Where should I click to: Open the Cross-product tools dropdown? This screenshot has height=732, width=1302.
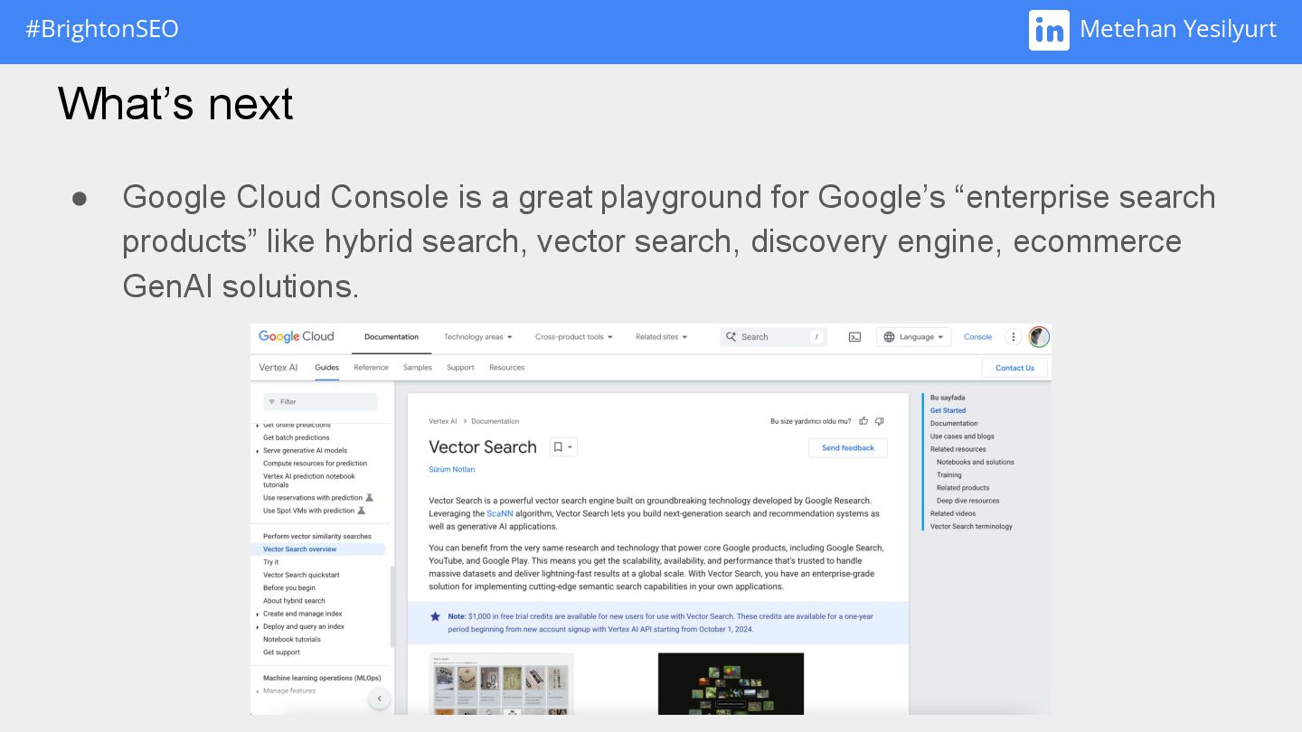(x=574, y=337)
